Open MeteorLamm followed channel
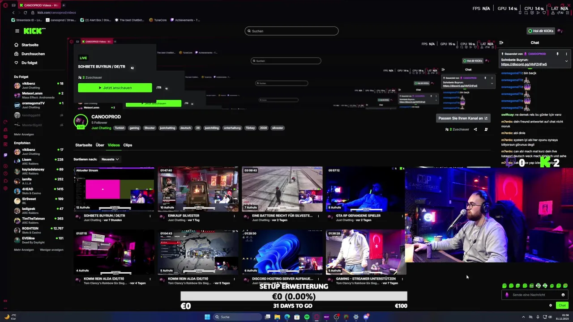573x322 pixels. (x=38, y=95)
